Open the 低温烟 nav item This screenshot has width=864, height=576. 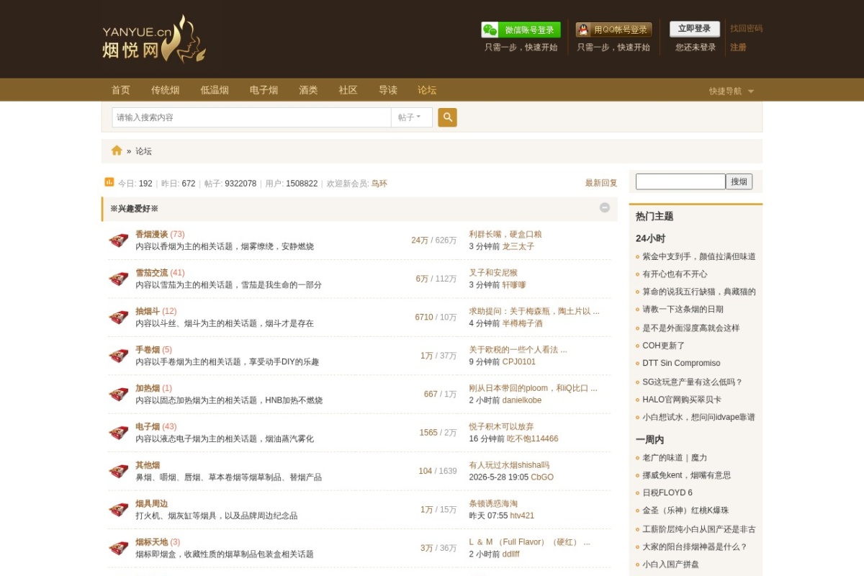point(215,90)
